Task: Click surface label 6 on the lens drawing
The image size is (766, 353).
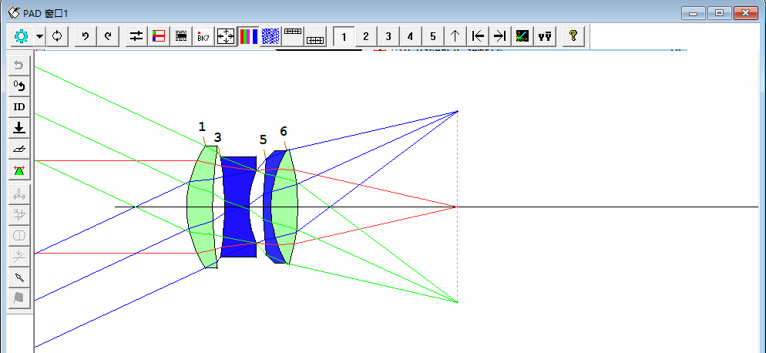Action: pyautogui.click(x=284, y=131)
